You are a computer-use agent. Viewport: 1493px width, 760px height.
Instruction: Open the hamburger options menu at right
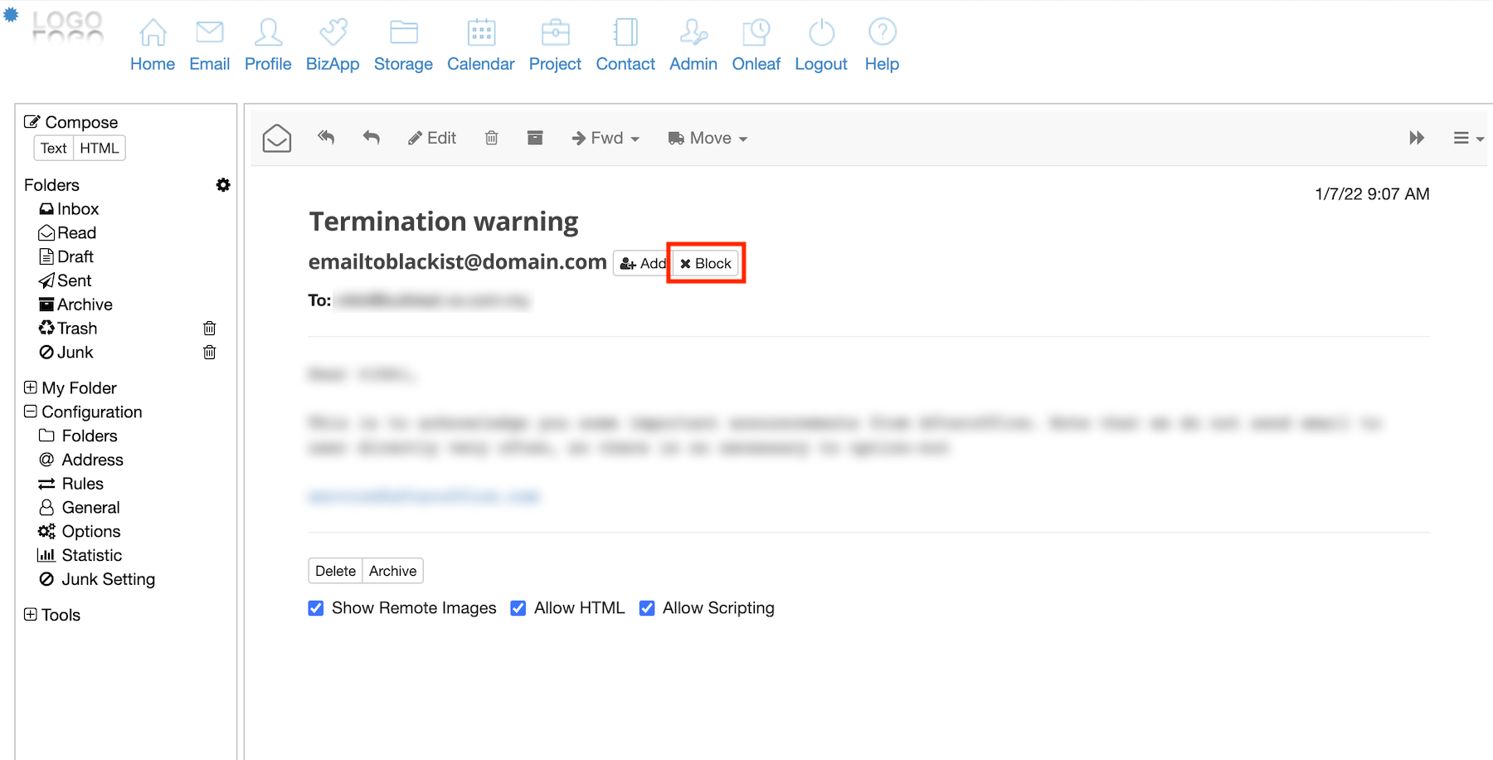coord(1467,138)
